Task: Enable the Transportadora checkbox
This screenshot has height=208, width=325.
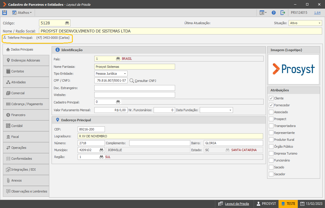Action: pyautogui.click(x=271, y=126)
